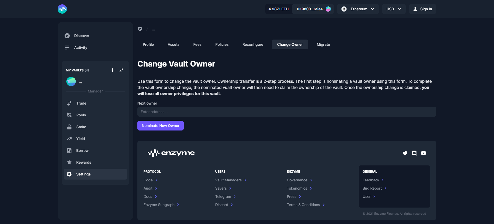Open the Governance link

tap(299, 180)
